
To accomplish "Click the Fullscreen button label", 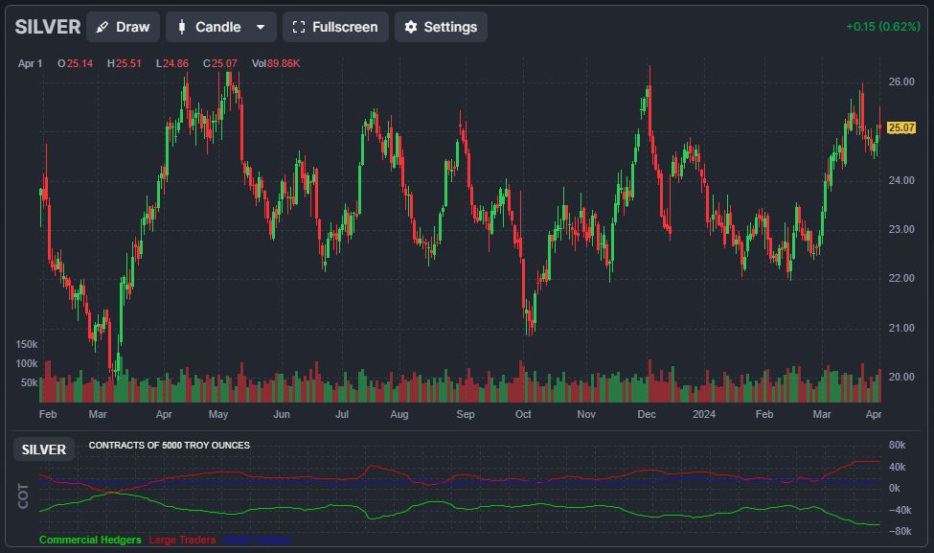I will [345, 27].
